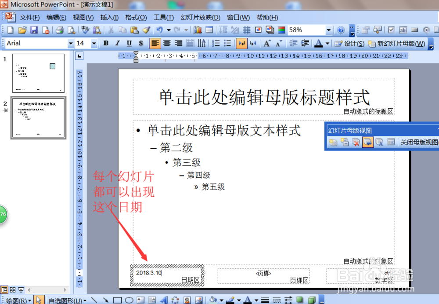The width and height of the screenshot is (439, 304).
Task: Open the Rename Master icon
Action: pyautogui.click(x=378, y=142)
